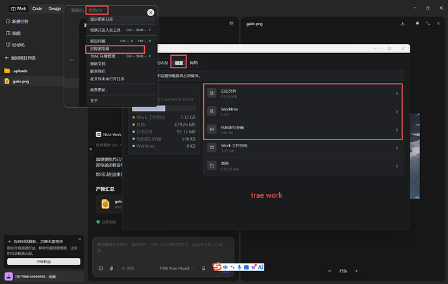The width and height of the screenshot is (448, 284).
Task: Click the Worktree entry icon
Action: (212, 112)
